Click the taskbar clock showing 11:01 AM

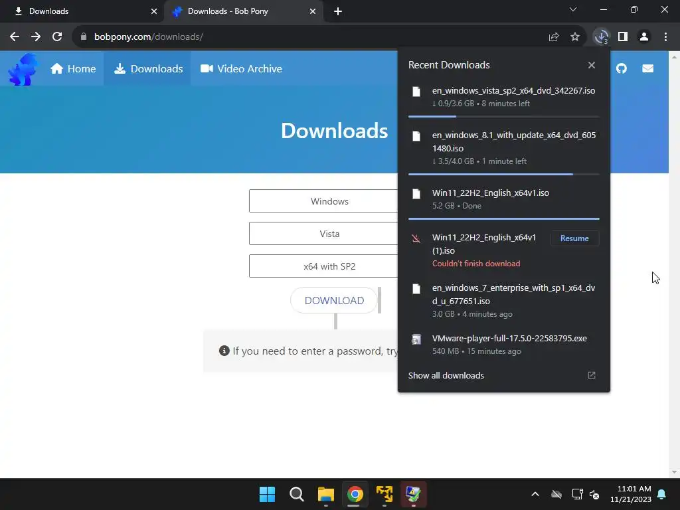click(631, 494)
